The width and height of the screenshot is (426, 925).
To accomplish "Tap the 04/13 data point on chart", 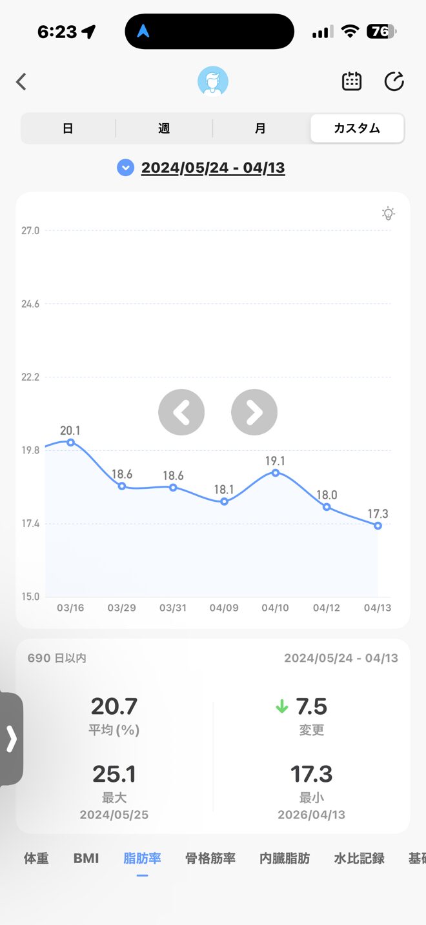I will 378,526.
